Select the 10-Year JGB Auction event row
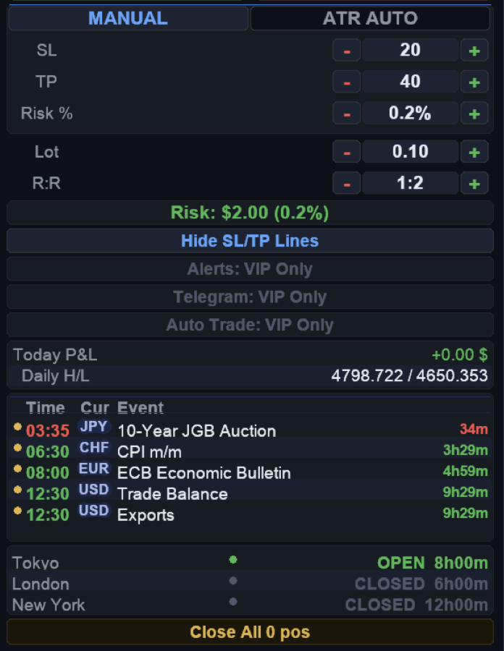 coord(196,431)
